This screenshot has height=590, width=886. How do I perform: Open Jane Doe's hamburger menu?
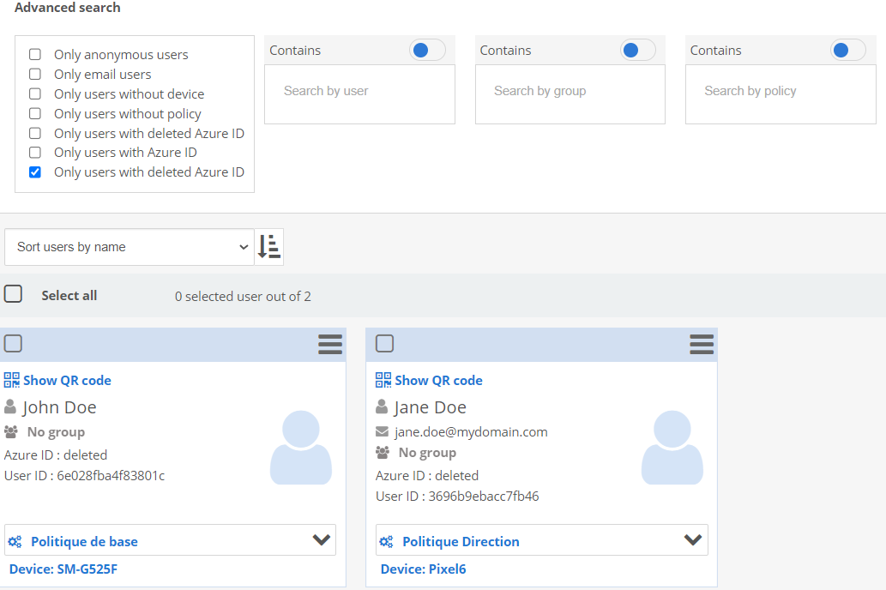click(702, 345)
